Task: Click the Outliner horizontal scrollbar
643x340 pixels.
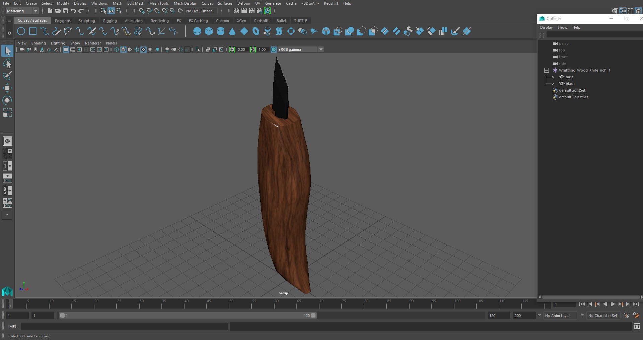Action: click(x=590, y=297)
